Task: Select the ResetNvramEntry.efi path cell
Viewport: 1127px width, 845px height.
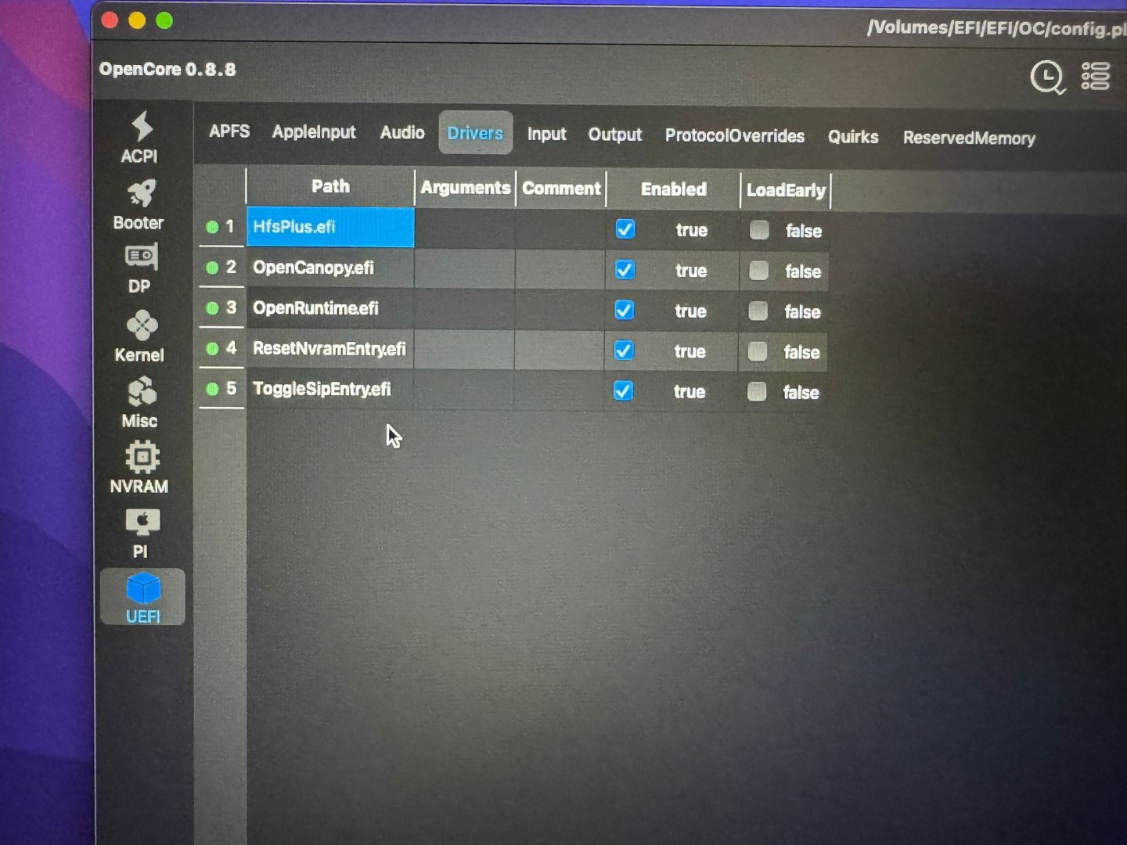Action: (330, 349)
